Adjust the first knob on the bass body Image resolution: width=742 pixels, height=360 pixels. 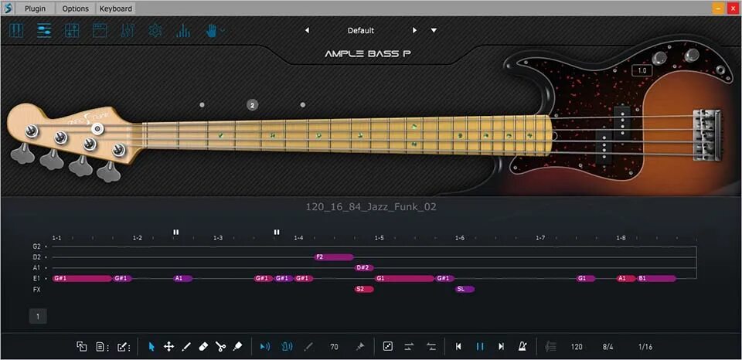[x=659, y=58]
